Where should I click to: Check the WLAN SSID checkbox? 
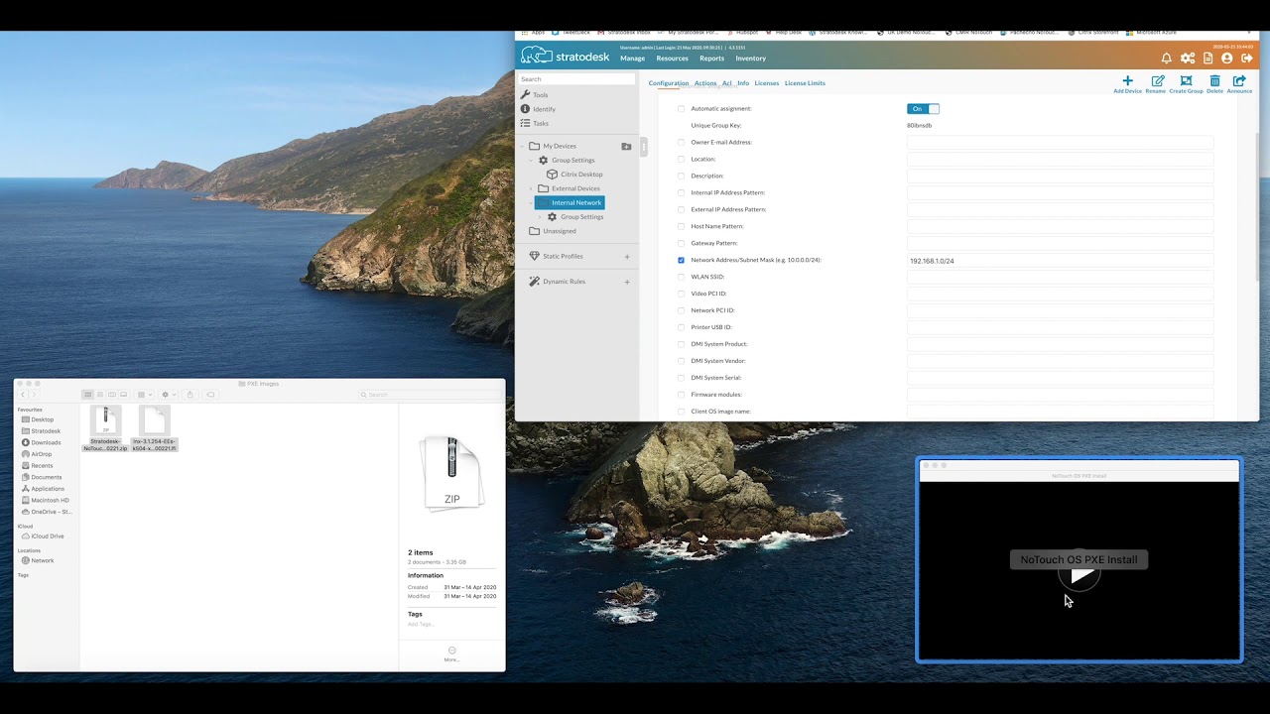pos(681,277)
